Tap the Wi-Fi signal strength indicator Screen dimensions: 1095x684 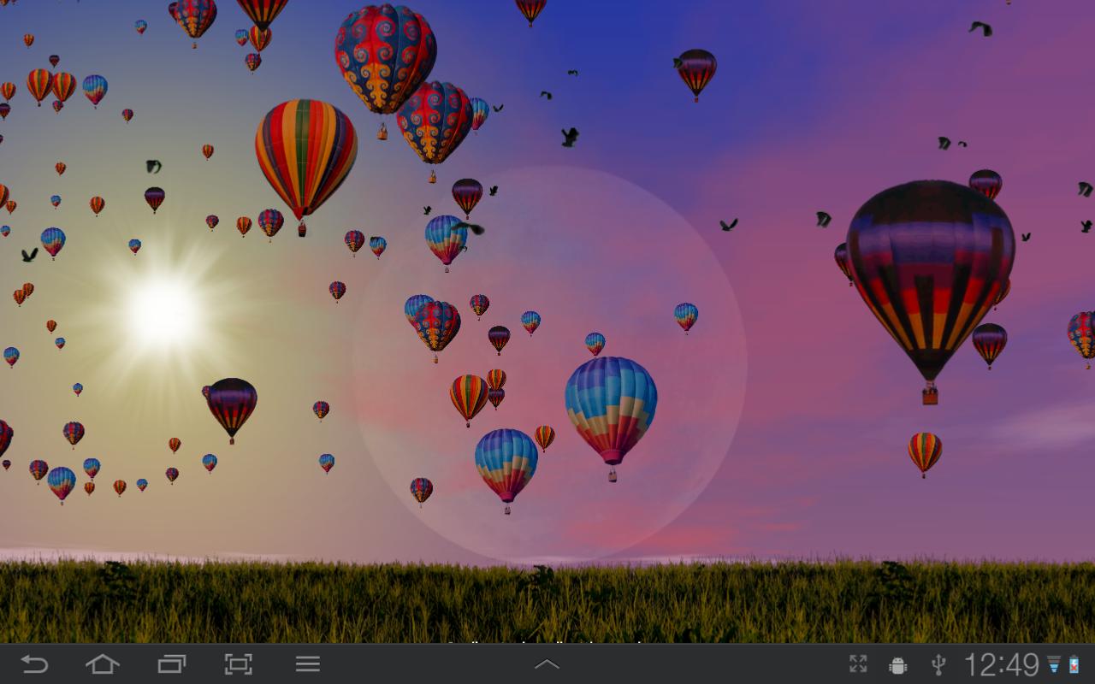click(x=1054, y=664)
